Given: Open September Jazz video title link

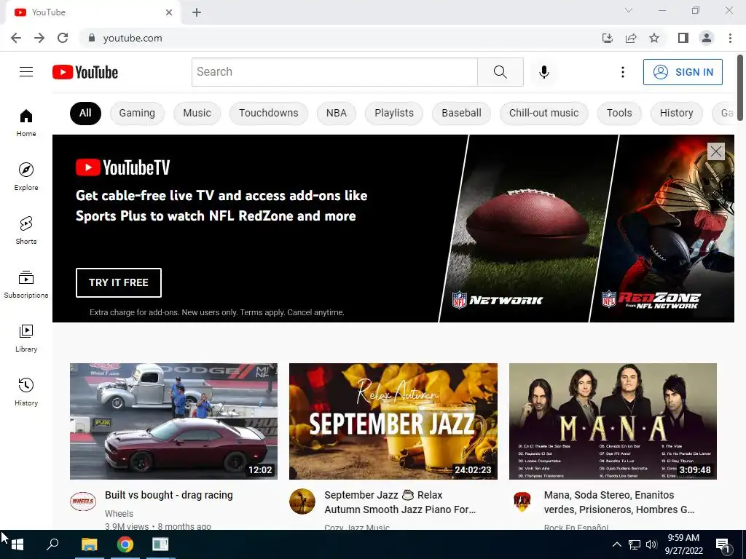Looking at the screenshot, I should click(400, 502).
